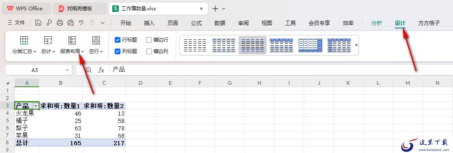Switch to the 视图 tab
The height and width of the screenshot is (153, 453).
(x=267, y=23)
